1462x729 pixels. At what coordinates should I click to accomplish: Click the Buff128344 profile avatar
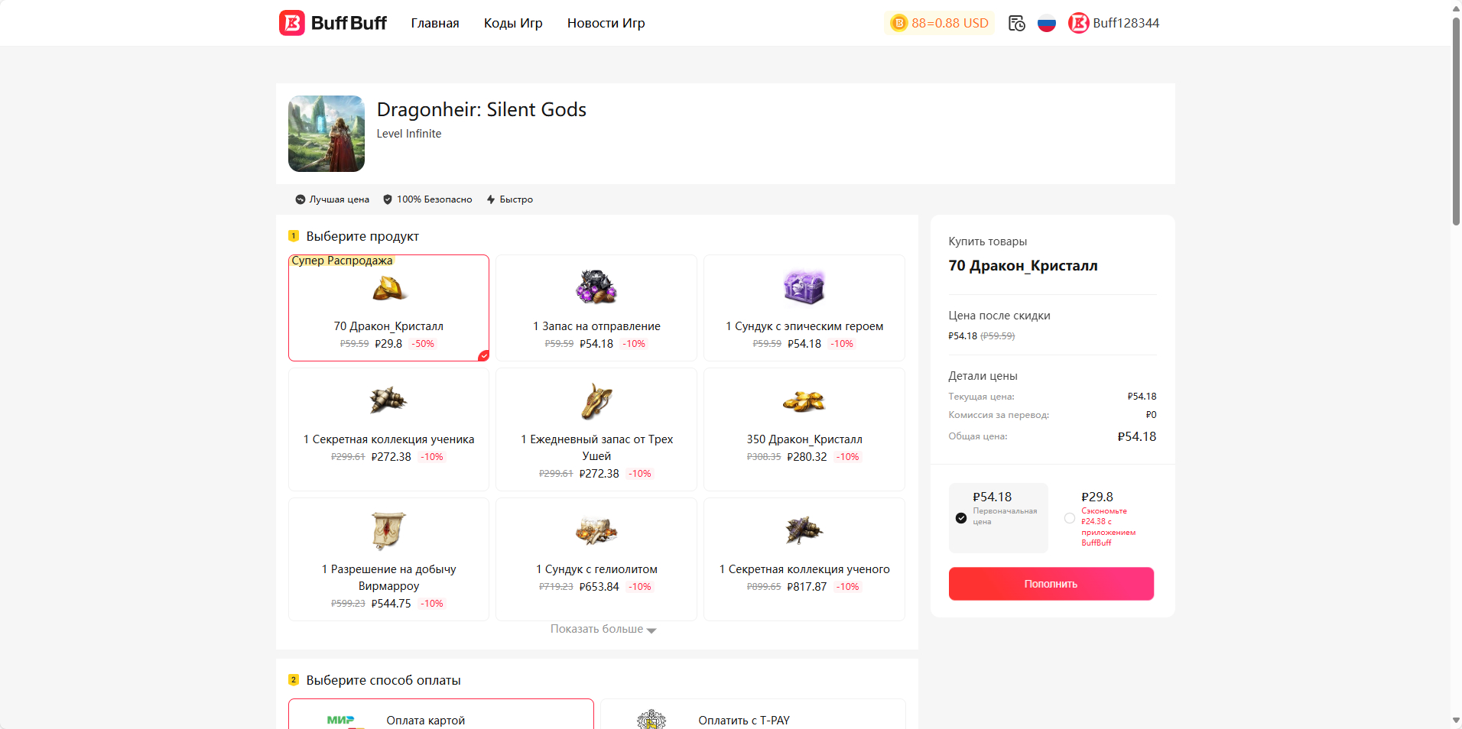click(x=1078, y=23)
